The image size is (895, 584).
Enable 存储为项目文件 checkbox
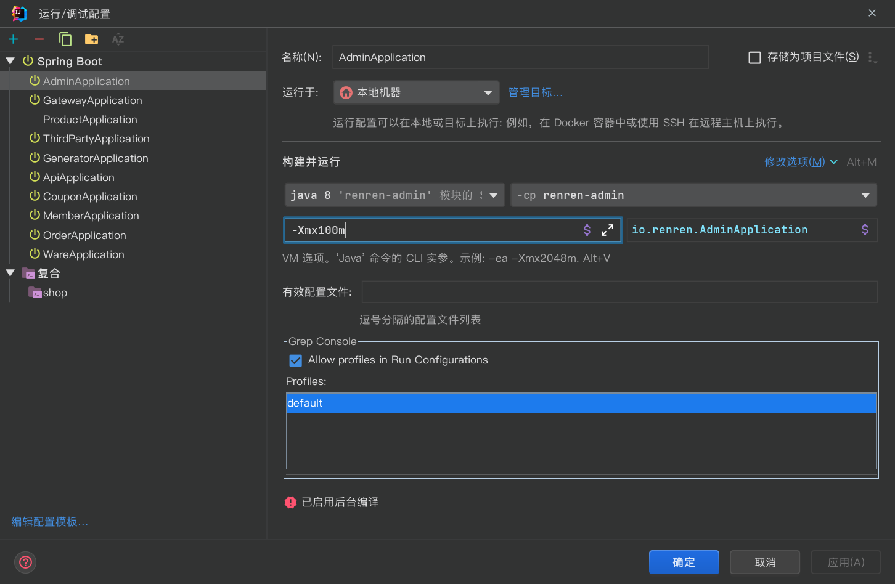point(754,57)
